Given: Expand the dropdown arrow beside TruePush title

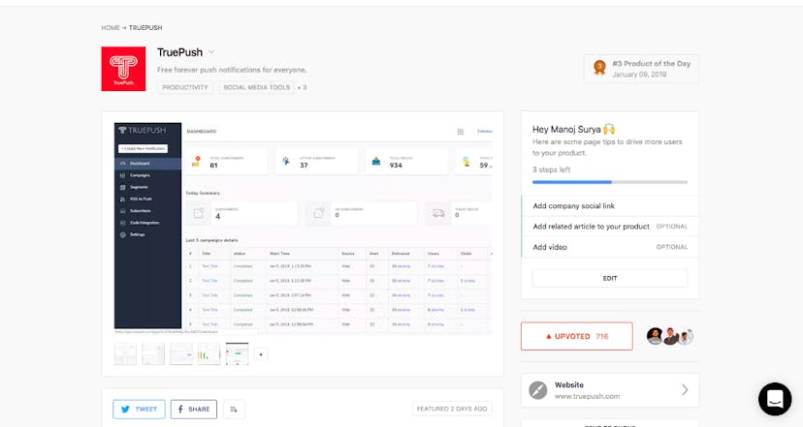Looking at the screenshot, I should pyautogui.click(x=211, y=52).
